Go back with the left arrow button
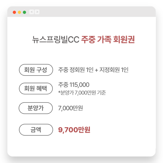This screenshot has width=163, height=163. (32, 12)
